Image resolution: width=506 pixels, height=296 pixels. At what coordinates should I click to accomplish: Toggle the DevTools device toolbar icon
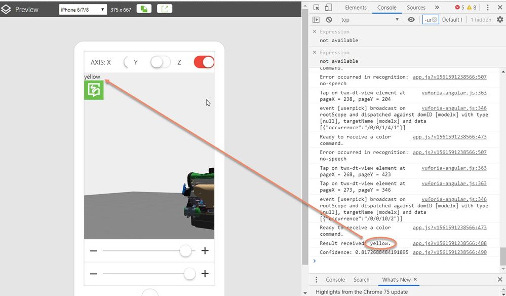328,8
